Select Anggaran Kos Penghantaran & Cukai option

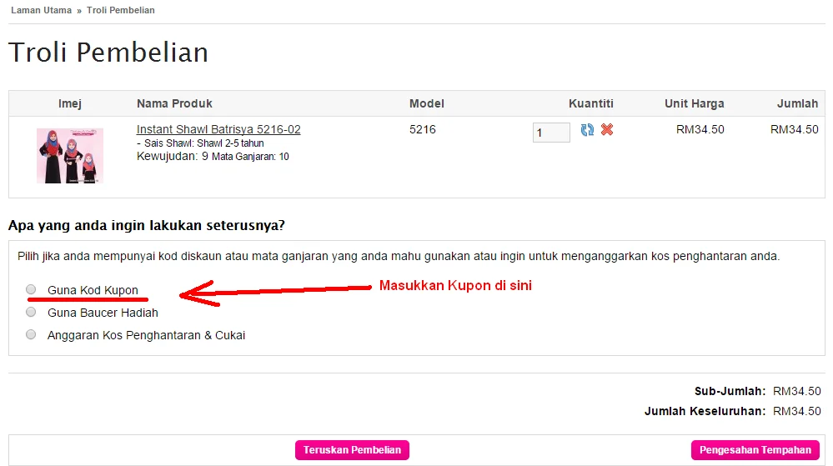coord(31,335)
